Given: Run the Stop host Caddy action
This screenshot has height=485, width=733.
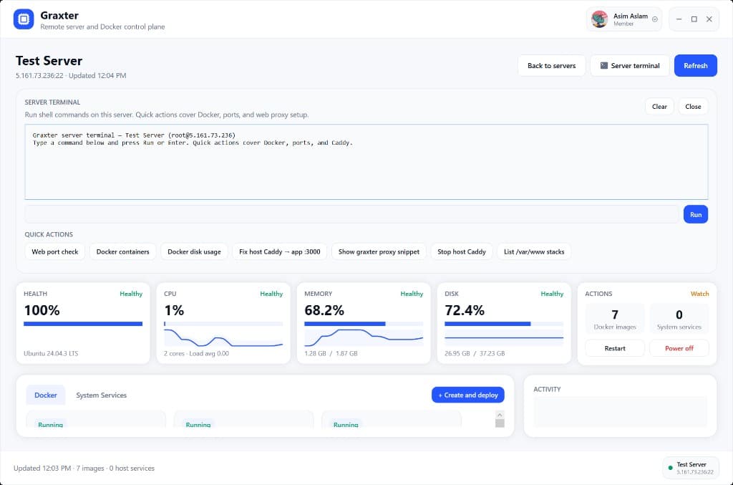Looking at the screenshot, I should (x=462, y=251).
